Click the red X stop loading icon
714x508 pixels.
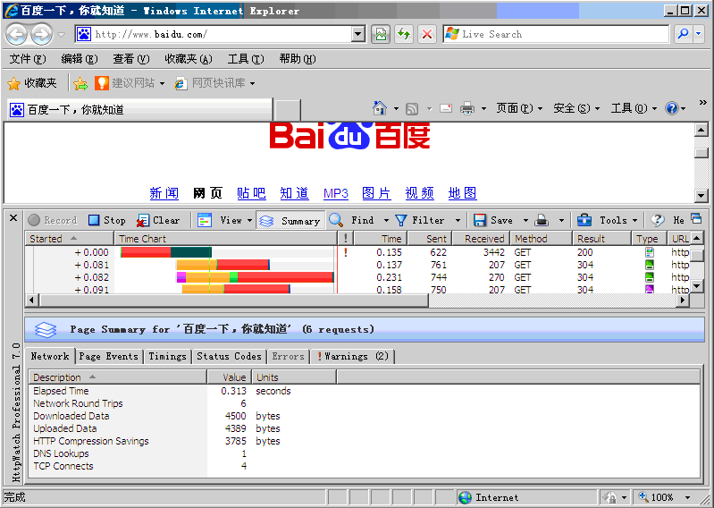coord(426,34)
